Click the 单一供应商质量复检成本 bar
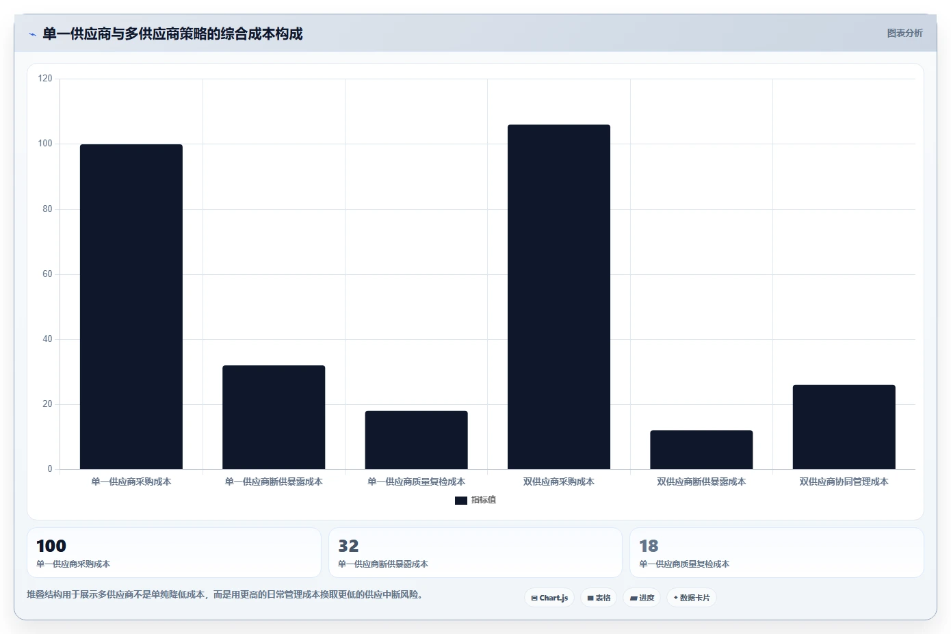 coord(416,440)
